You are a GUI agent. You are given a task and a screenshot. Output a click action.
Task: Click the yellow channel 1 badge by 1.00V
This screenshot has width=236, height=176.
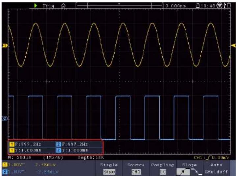click(x=5, y=165)
